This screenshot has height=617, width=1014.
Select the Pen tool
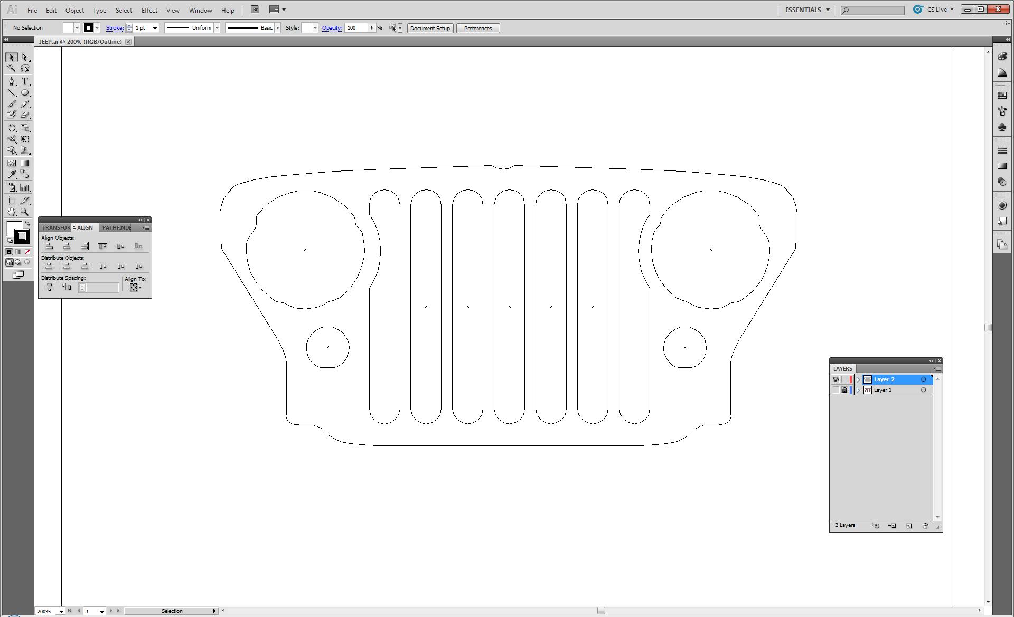coord(12,81)
